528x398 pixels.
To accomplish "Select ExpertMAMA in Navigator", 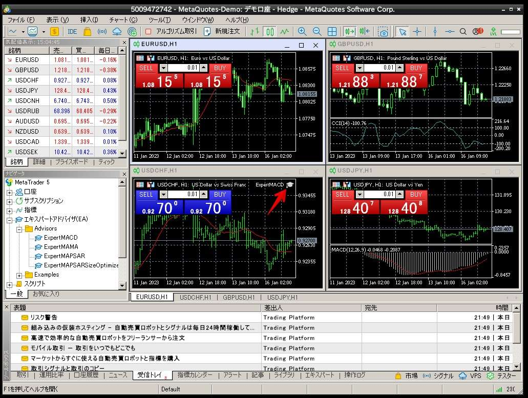I will point(61,247).
